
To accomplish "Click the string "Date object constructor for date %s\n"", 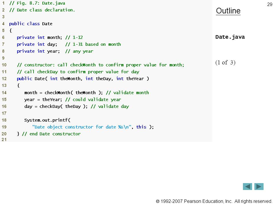I will [82, 127].
